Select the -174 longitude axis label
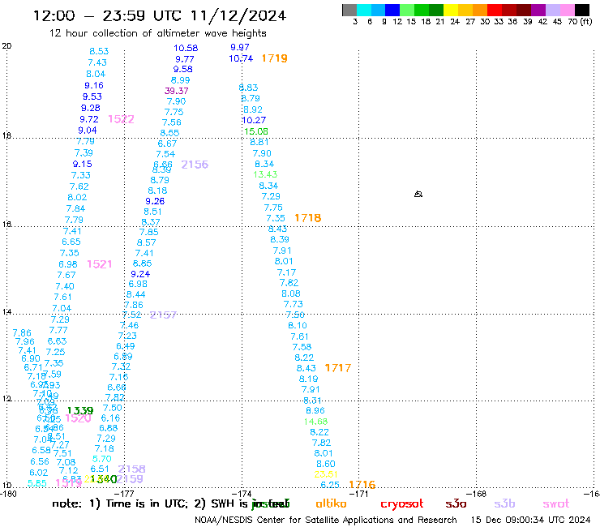 click(x=242, y=494)
